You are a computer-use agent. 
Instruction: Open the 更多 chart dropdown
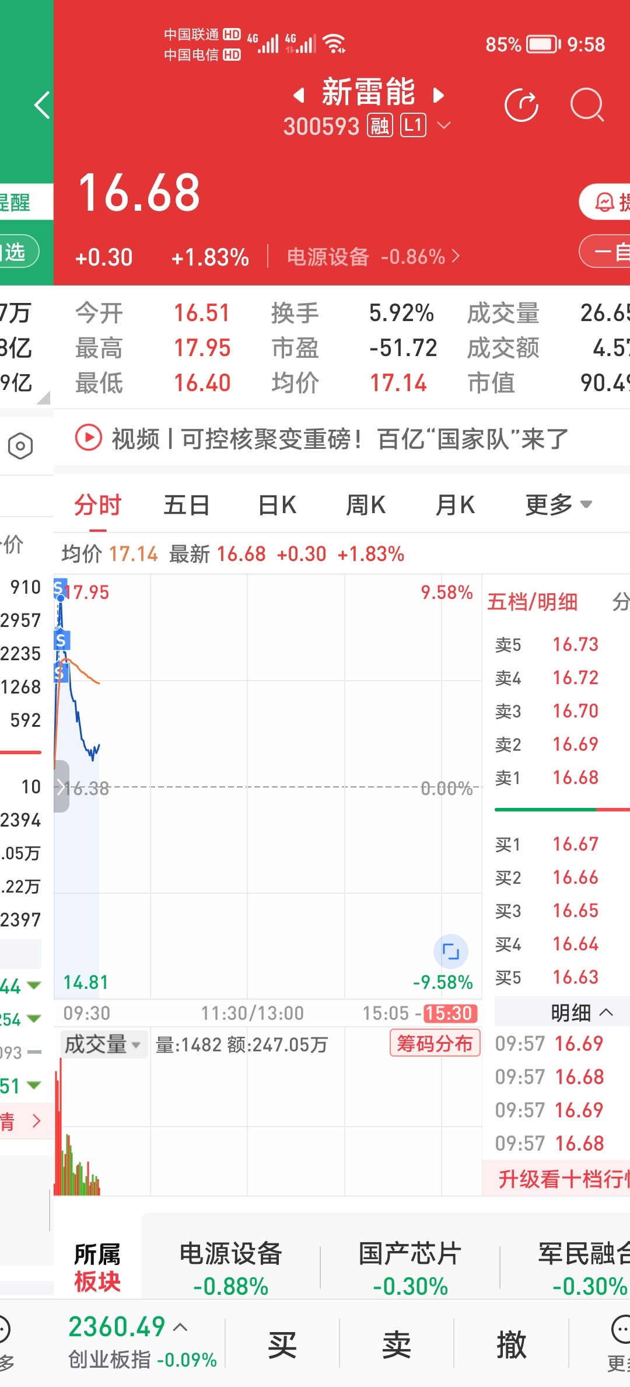click(558, 505)
